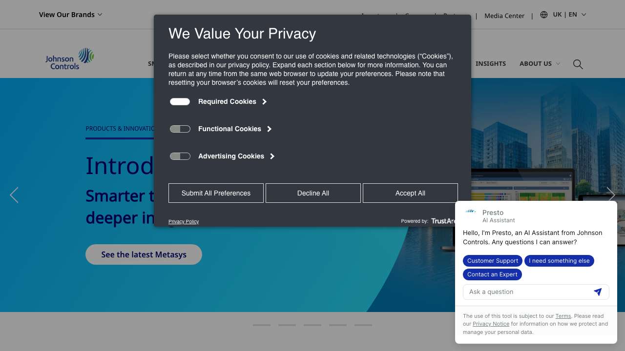Expand the Functional Cookies section chevron
Image resolution: width=625 pixels, height=351 pixels.
(270, 129)
